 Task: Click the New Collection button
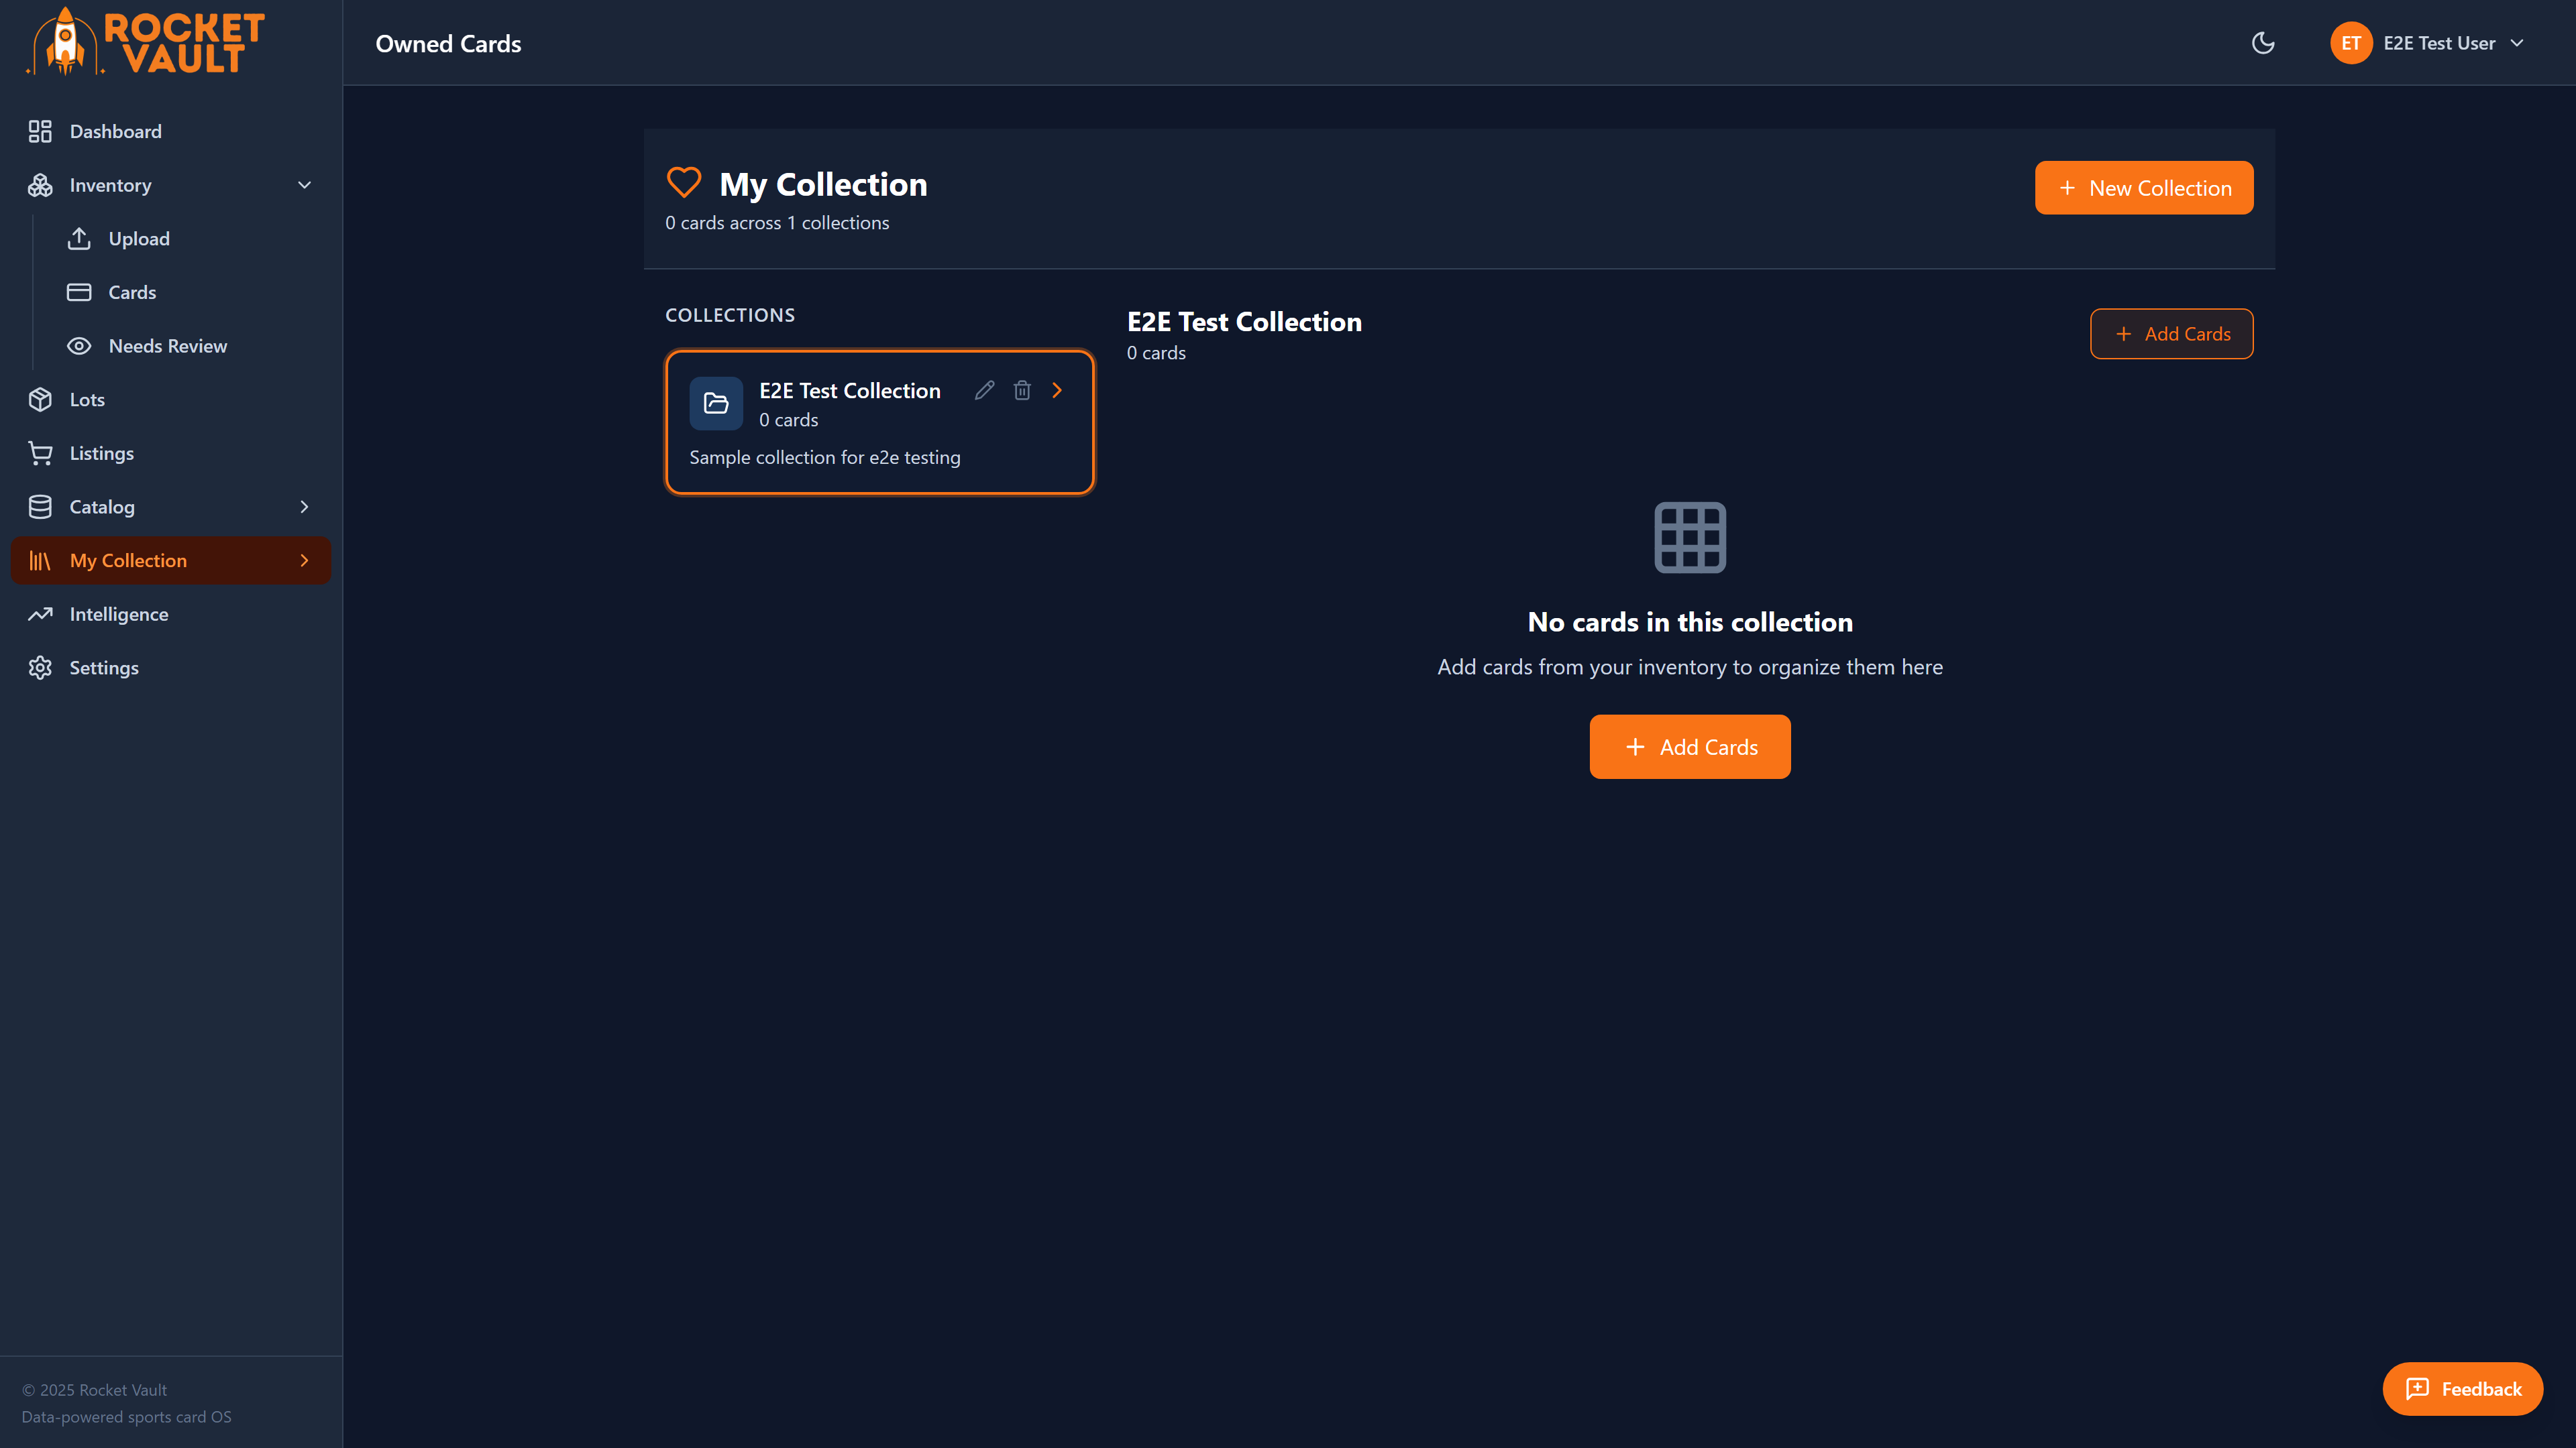2143,187
